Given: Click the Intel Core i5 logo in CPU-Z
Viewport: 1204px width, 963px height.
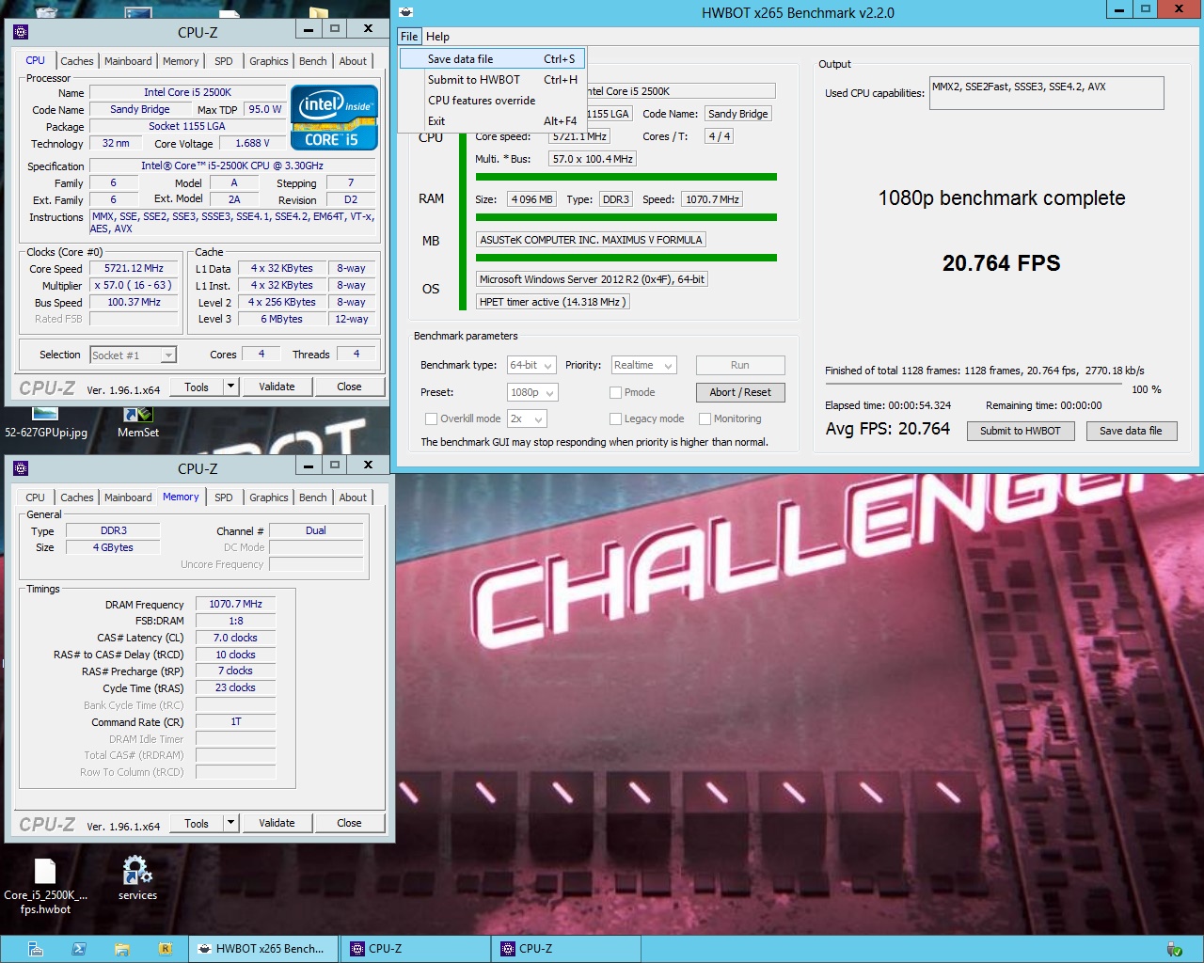Looking at the screenshot, I should tap(334, 118).
